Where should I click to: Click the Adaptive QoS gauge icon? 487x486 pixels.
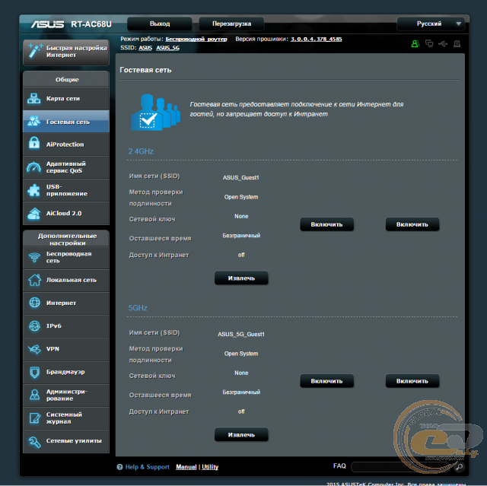pyautogui.click(x=33, y=167)
